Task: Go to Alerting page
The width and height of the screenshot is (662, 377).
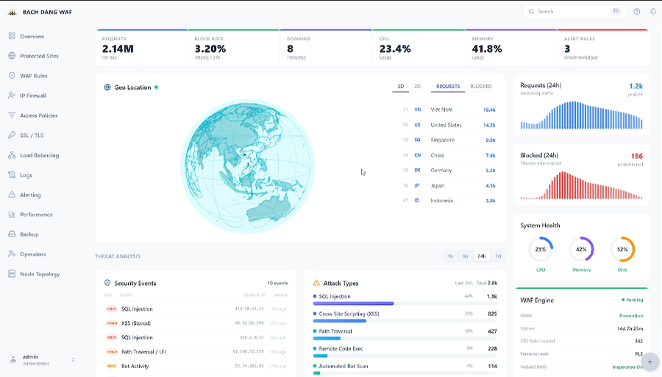Action: (30, 195)
